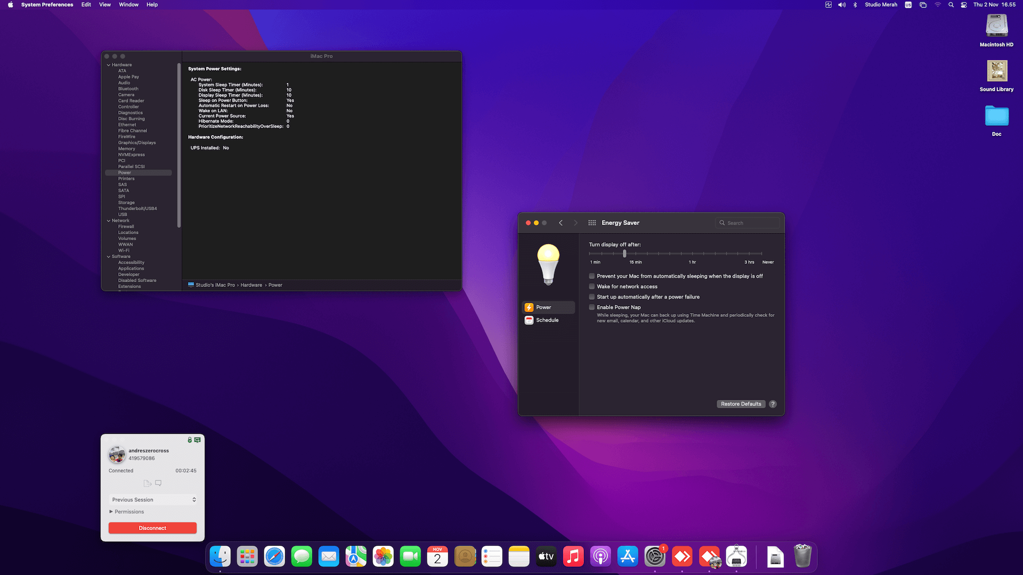Open the Edit menu
Viewport: 1023px width, 575px height.
pos(86,5)
